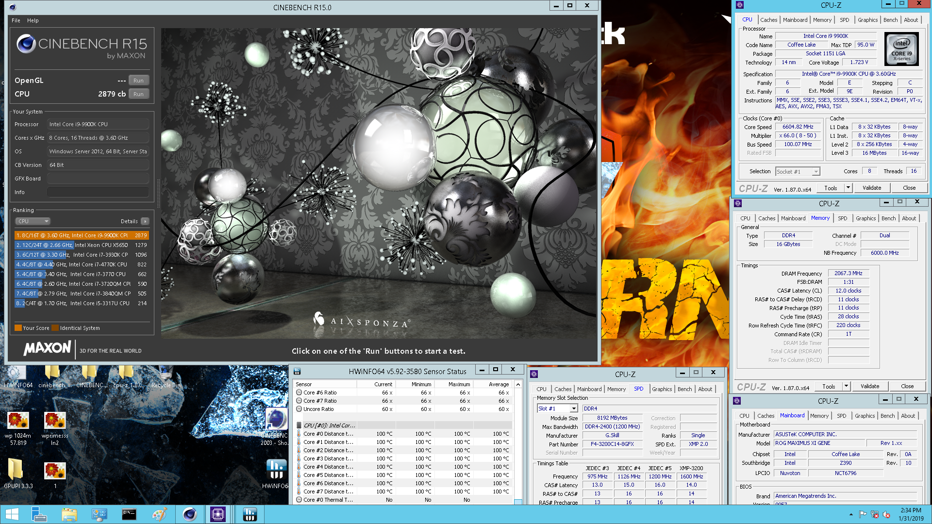
Task: Click the Intel Core i9 logo in CPU-Z
Action: (901, 49)
